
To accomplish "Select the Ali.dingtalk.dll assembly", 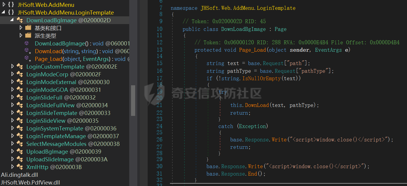I will pos(20,175).
